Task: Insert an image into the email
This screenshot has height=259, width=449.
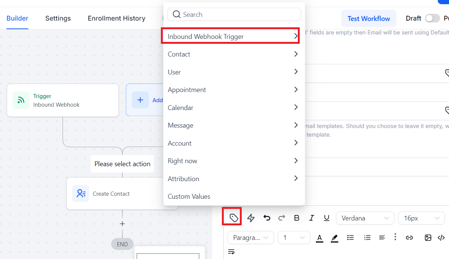Action: click(428, 238)
